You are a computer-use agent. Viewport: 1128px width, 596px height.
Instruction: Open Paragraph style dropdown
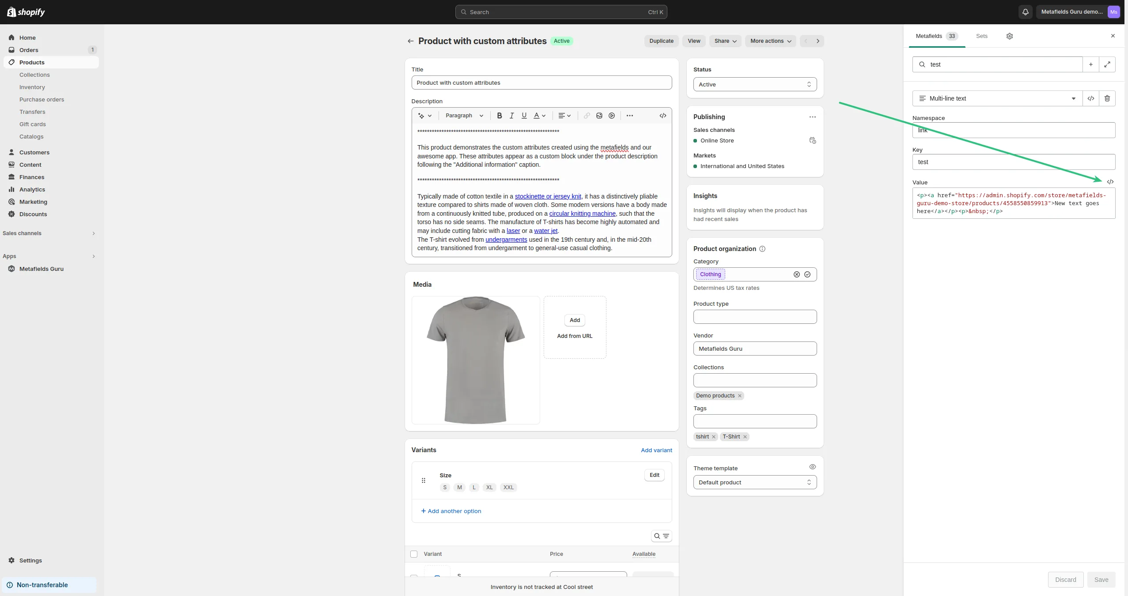coord(464,116)
